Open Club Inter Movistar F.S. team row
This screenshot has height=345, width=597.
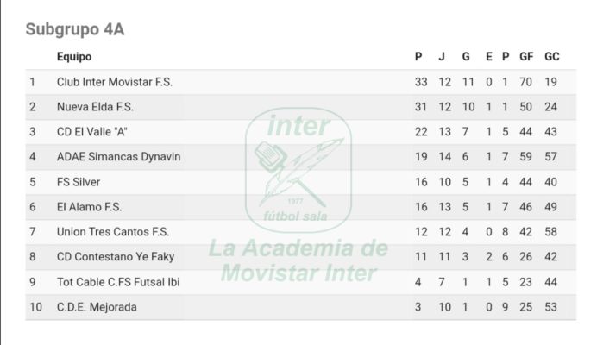coord(301,82)
